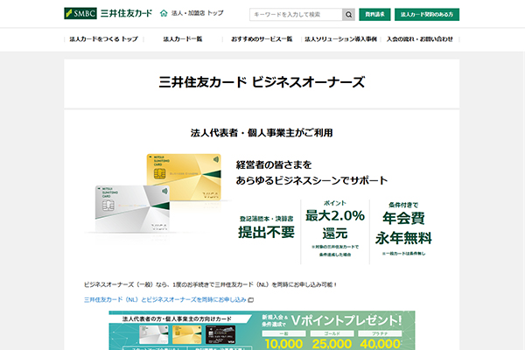Viewport: 525px width, 350px height.
Task: Open the 入会の流れ・お問い合わせ menu item
Action: click(x=419, y=39)
